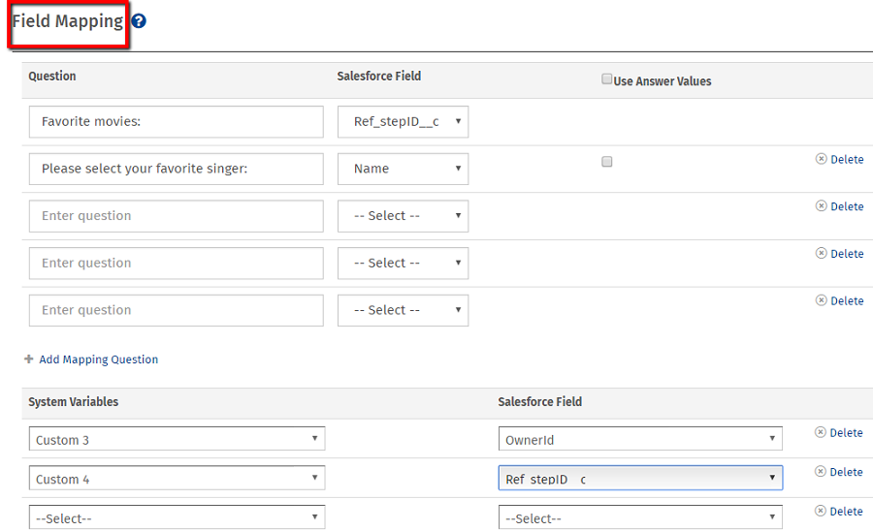
Task: Click the first empty Enter question field
Action: coord(176,216)
